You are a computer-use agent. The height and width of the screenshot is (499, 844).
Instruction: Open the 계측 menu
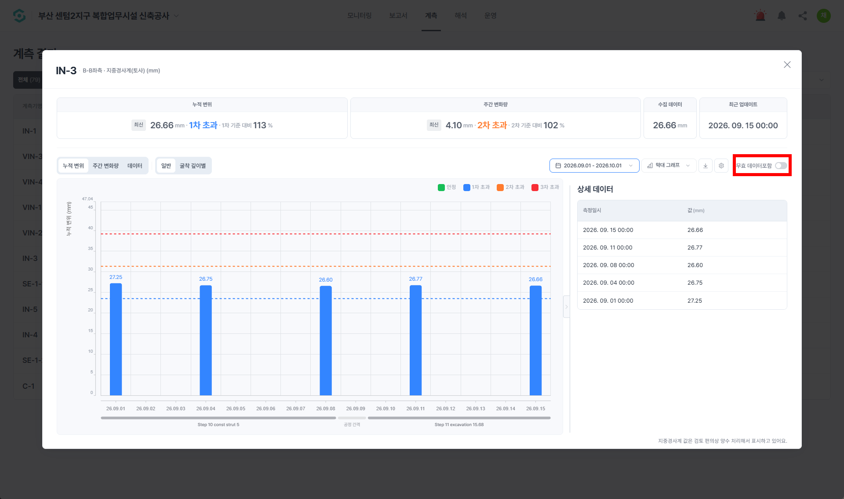431,16
